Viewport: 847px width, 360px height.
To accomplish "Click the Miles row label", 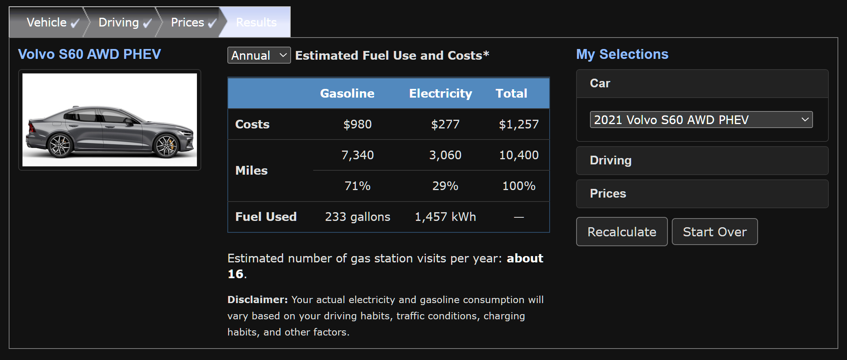I will (x=251, y=170).
